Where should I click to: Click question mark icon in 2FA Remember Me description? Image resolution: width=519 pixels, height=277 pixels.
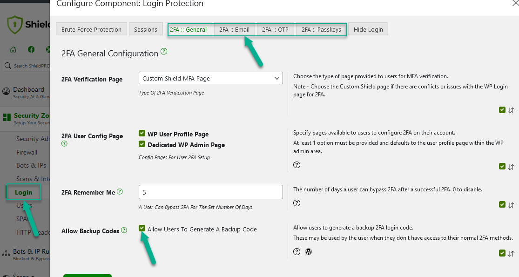[x=297, y=203]
